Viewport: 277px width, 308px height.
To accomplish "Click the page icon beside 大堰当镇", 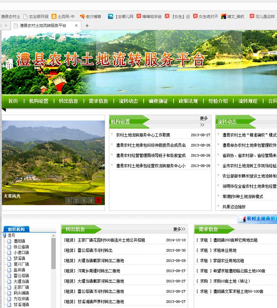I will click(9, 281).
